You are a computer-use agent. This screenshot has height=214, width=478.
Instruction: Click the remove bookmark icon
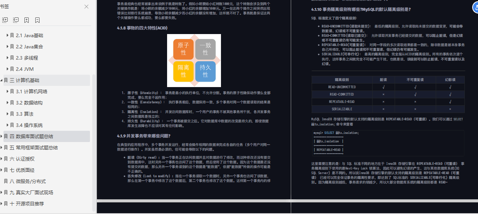tap(37, 20)
